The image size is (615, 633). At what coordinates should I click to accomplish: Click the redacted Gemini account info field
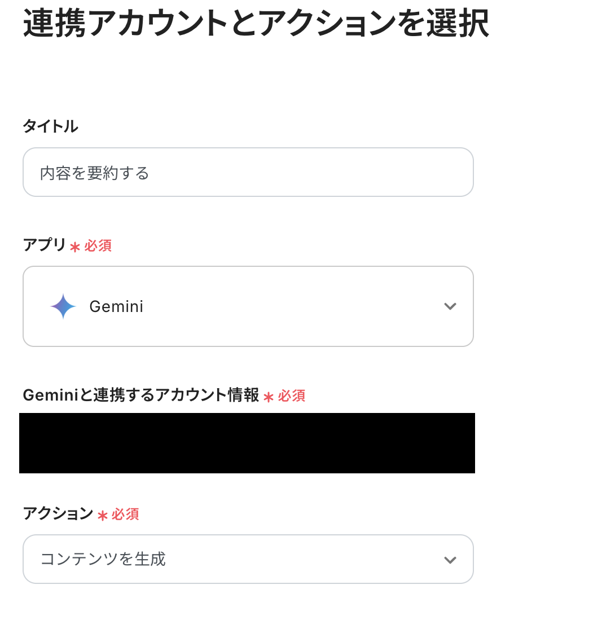coord(247,443)
